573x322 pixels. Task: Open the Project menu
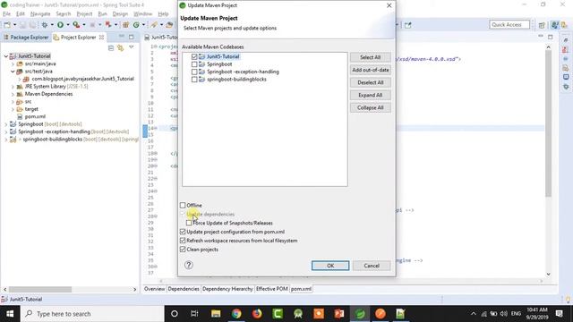click(x=84, y=14)
